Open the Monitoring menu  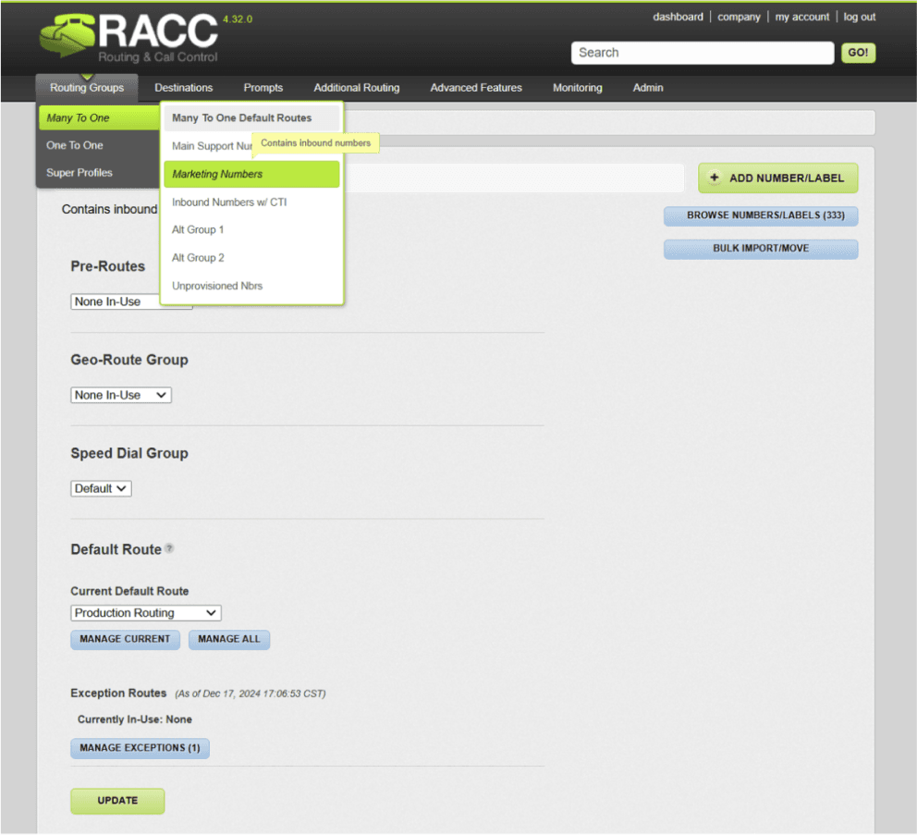click(x=577, y=88)
